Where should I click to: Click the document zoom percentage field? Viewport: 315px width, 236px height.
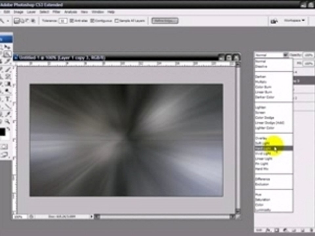pos(19,217)
